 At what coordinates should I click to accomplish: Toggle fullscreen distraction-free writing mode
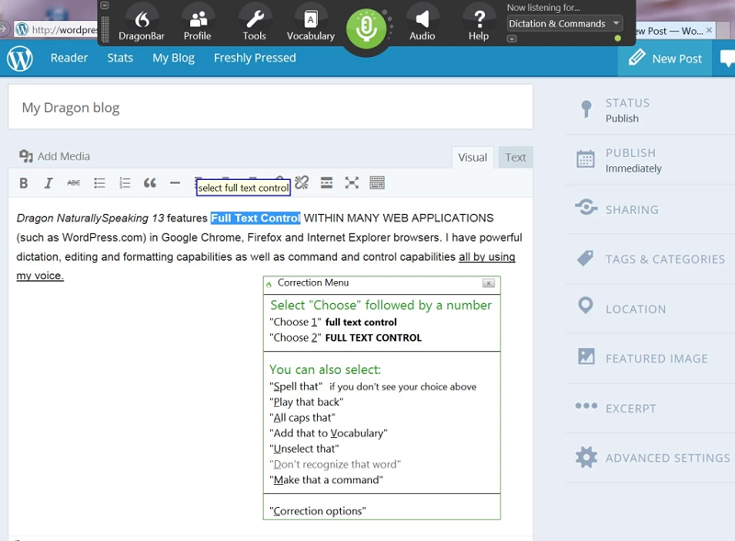tap(352, 184)
